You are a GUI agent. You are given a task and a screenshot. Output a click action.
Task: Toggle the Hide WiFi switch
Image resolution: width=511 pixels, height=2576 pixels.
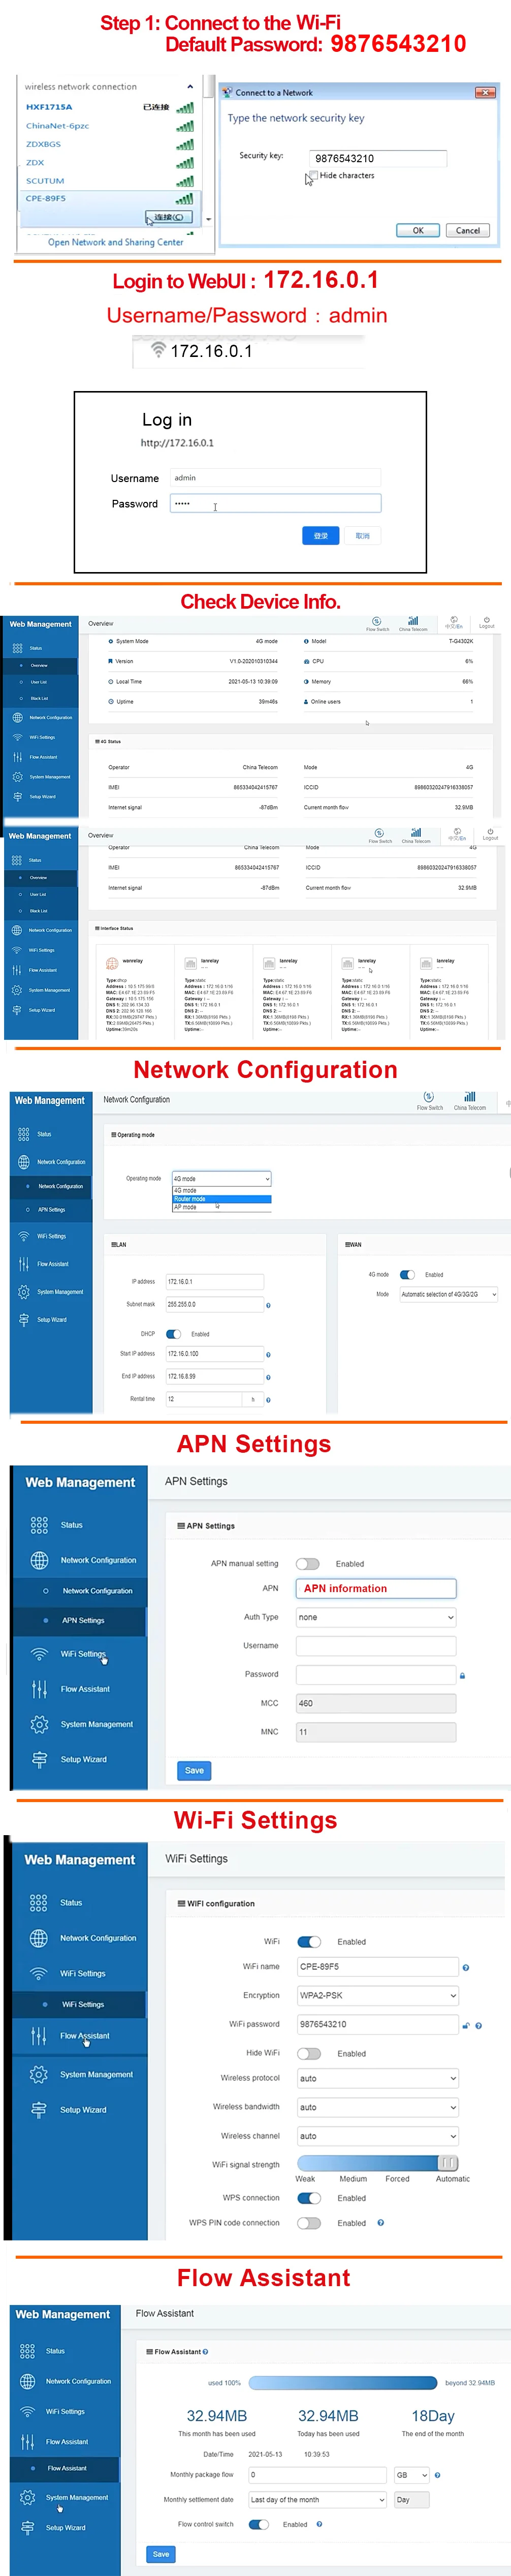click(x=309, y=2053)
